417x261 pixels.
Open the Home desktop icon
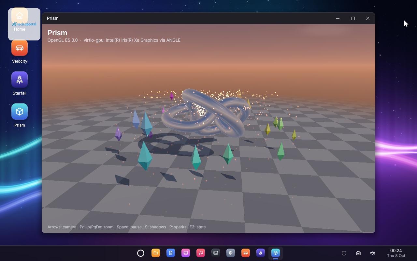20,20
